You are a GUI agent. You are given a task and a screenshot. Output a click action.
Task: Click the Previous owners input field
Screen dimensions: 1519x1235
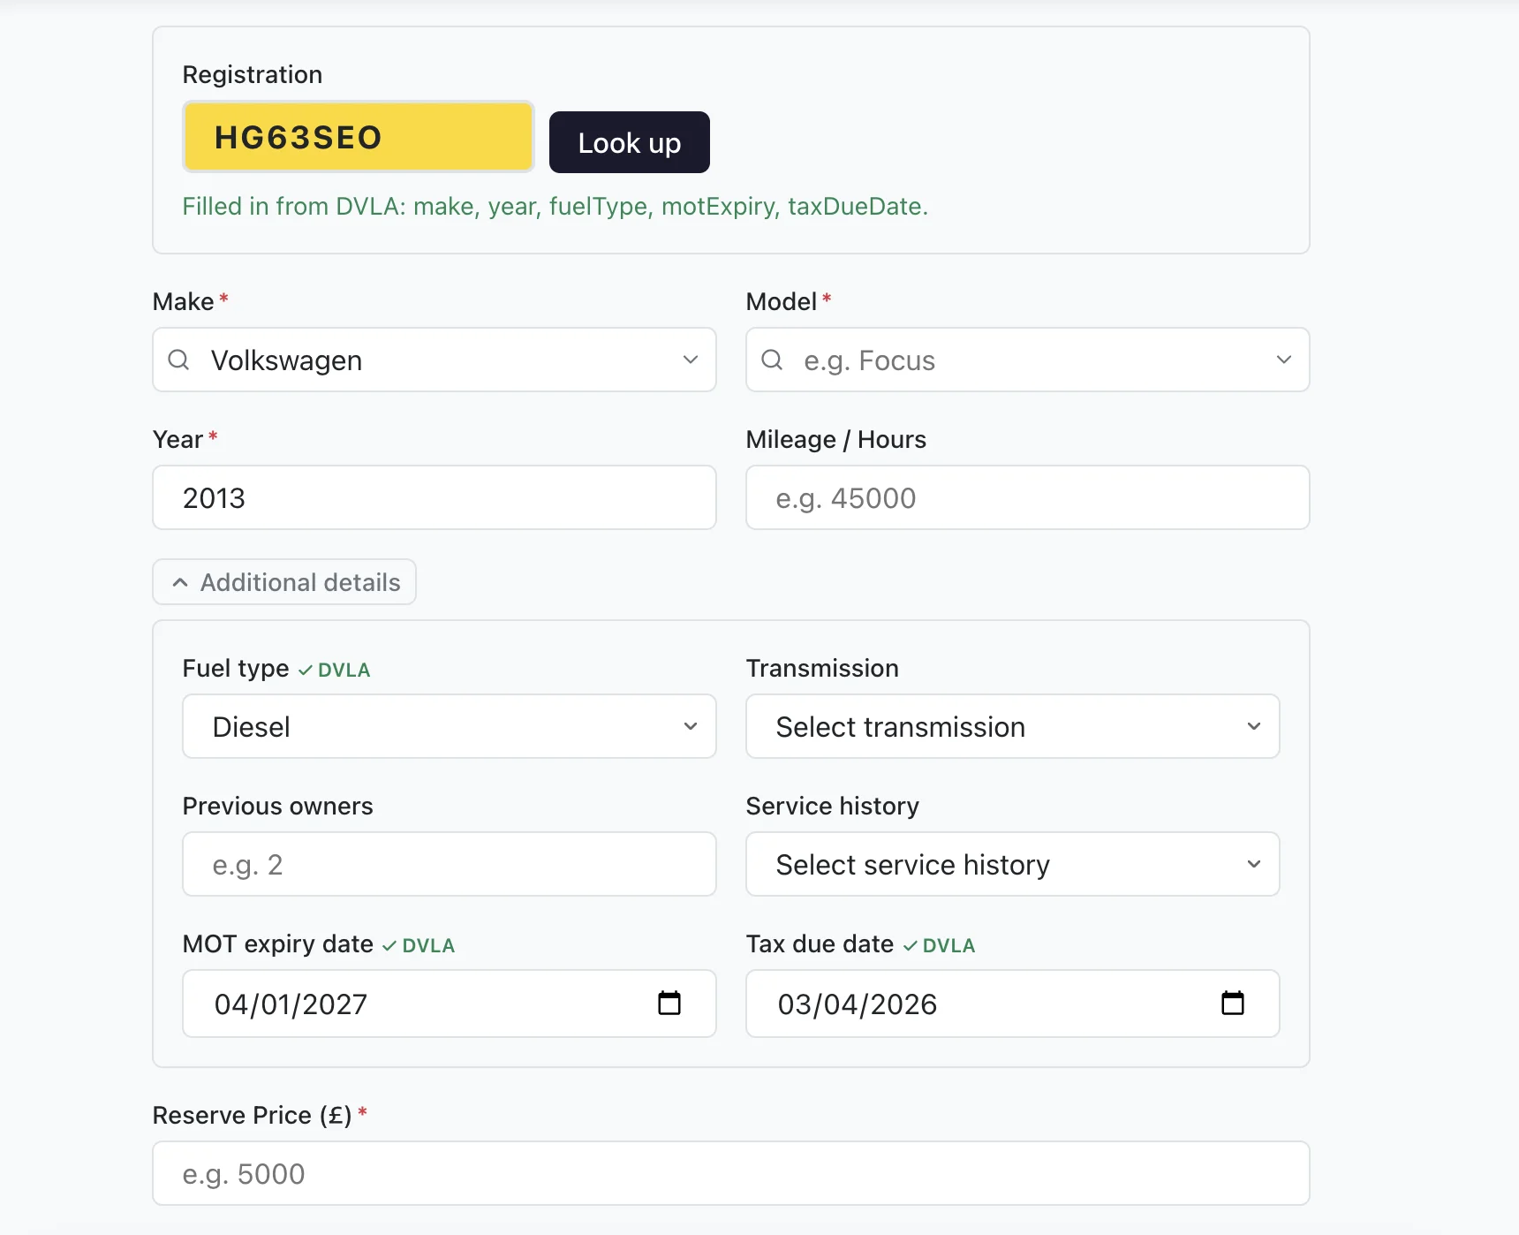coord(449,864)
